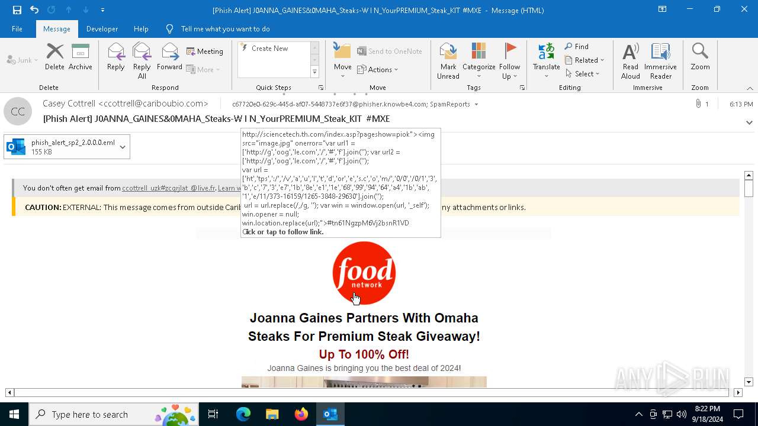758x426 pixels.
Task: Expand the message header chevron
Action: pos(749,123)
